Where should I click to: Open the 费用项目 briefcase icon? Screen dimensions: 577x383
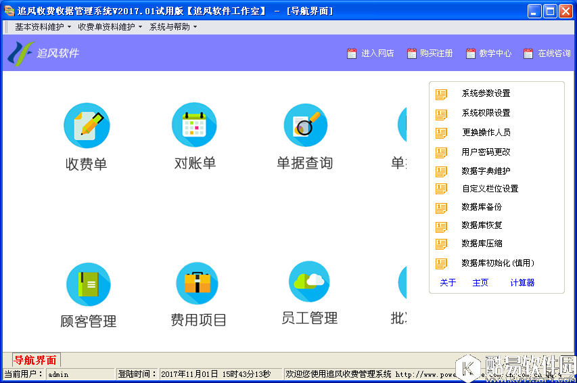198,284
